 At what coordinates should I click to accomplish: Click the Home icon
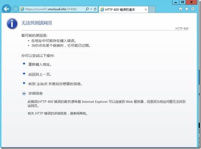coord(180,9)
